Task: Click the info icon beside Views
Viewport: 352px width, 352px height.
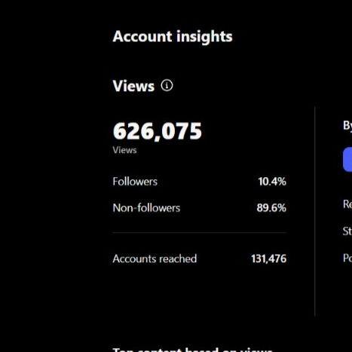Action: [167, 85]
